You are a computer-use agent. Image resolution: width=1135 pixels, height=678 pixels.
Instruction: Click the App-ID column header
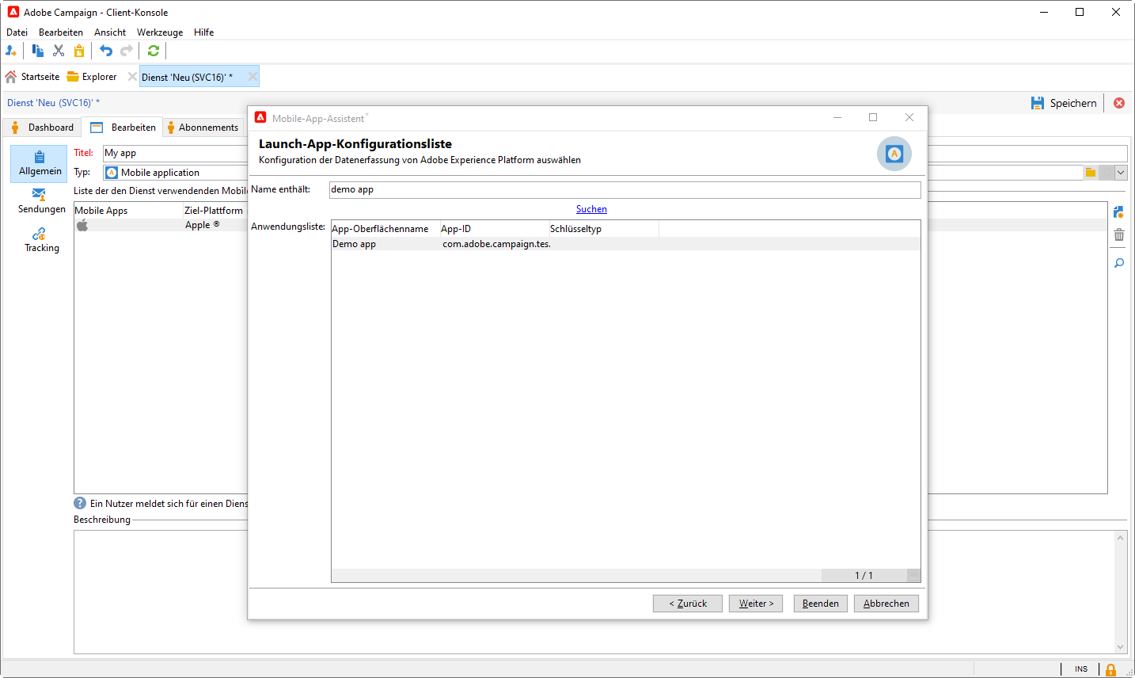(495, 229)
